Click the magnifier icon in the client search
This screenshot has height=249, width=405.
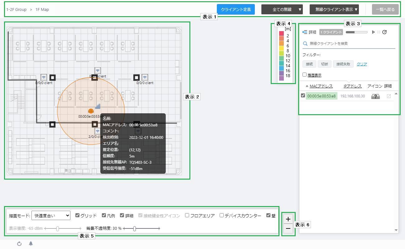coord(305,44)
